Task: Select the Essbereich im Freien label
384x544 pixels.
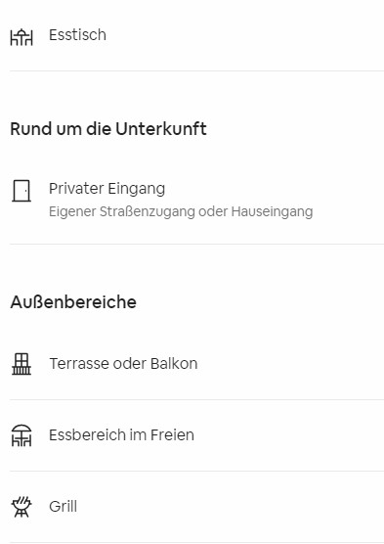Action: coord(121,435)
